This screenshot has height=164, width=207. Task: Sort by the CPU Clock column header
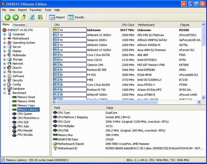click(126, 25)
